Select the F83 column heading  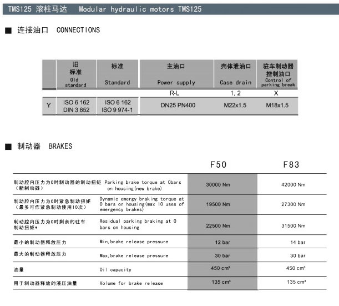[291, 164]
